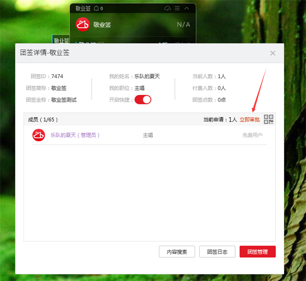Screen dimensions: 306x281
Task: Click the 当前人数 value 1人
Action: pos(222,76)
